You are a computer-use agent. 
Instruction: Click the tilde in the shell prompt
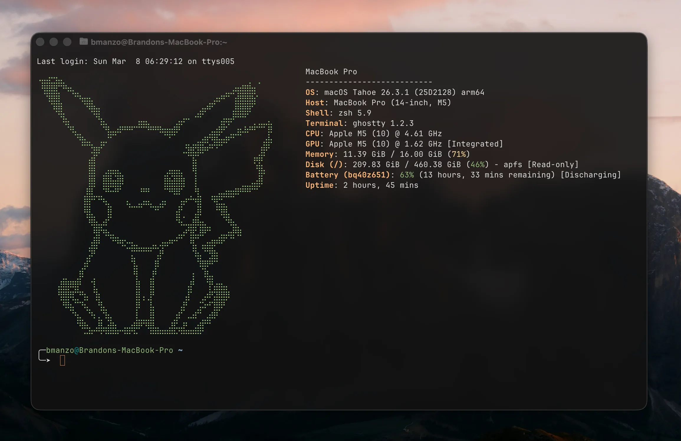pyautogui.click(x=180, y=350)
